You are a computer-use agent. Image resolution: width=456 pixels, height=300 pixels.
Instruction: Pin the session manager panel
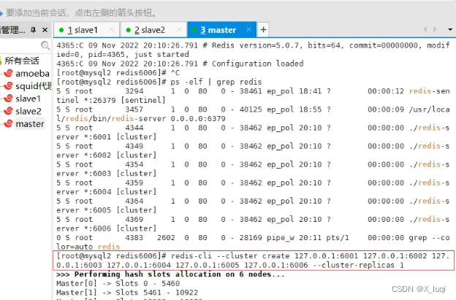[x=34, y=30]
